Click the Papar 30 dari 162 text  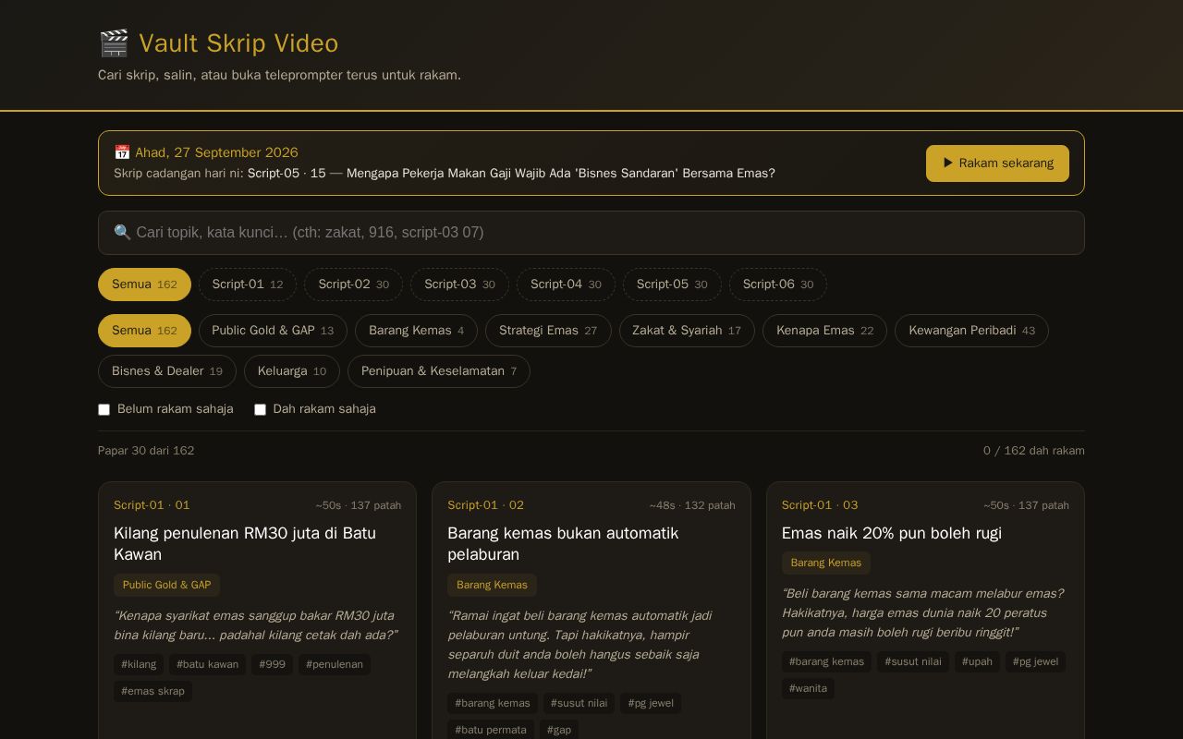tap(146, 451)
